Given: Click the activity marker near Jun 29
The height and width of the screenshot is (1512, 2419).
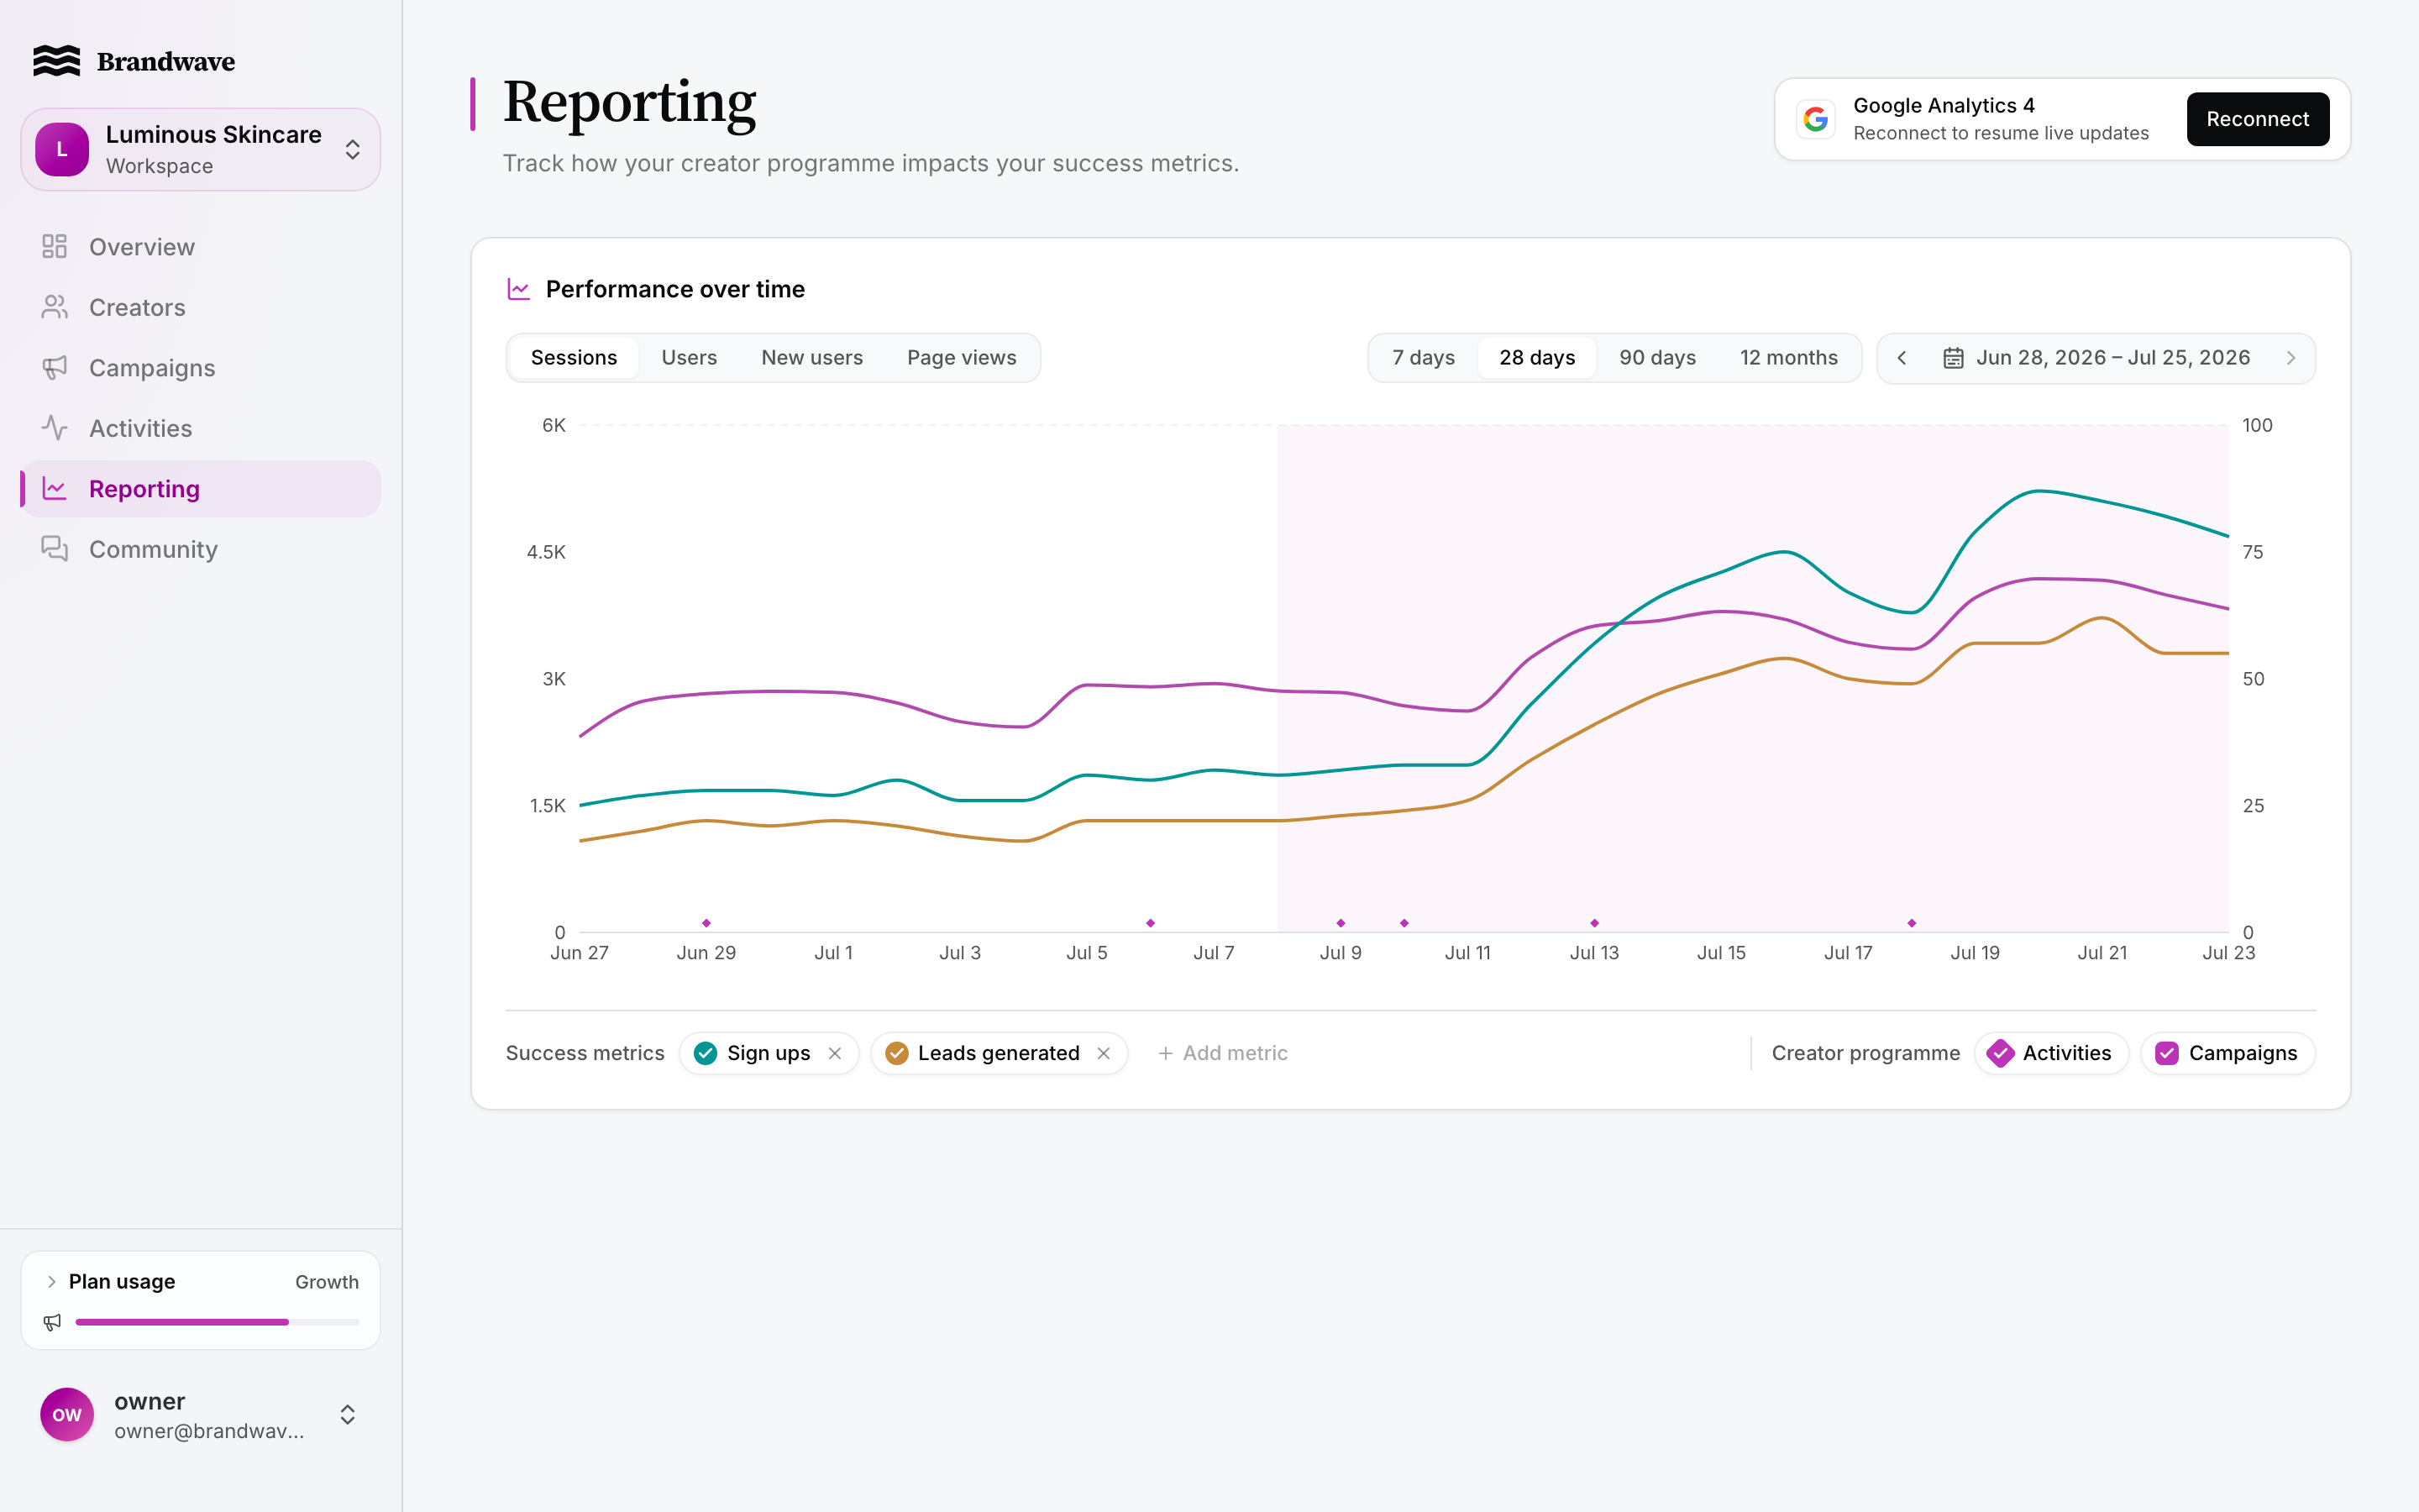Looking at the screenshot, I should tap(706, 923).
